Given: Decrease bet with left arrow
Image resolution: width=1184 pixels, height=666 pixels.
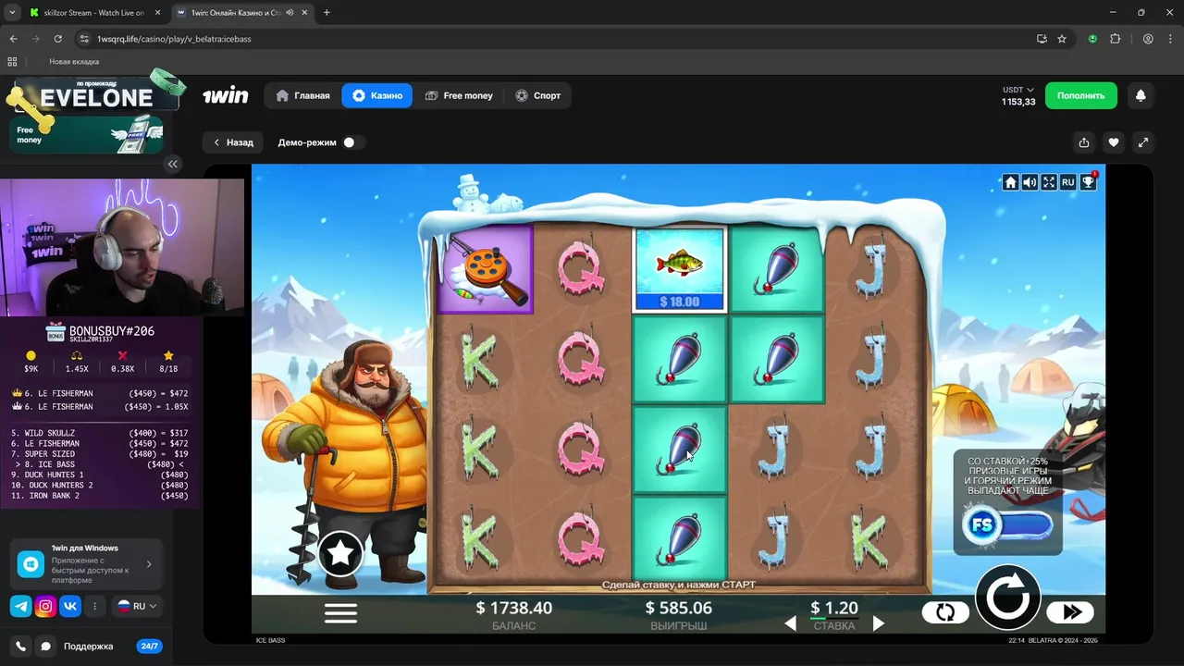Looking at the screenshot, I should click(790, 623).
